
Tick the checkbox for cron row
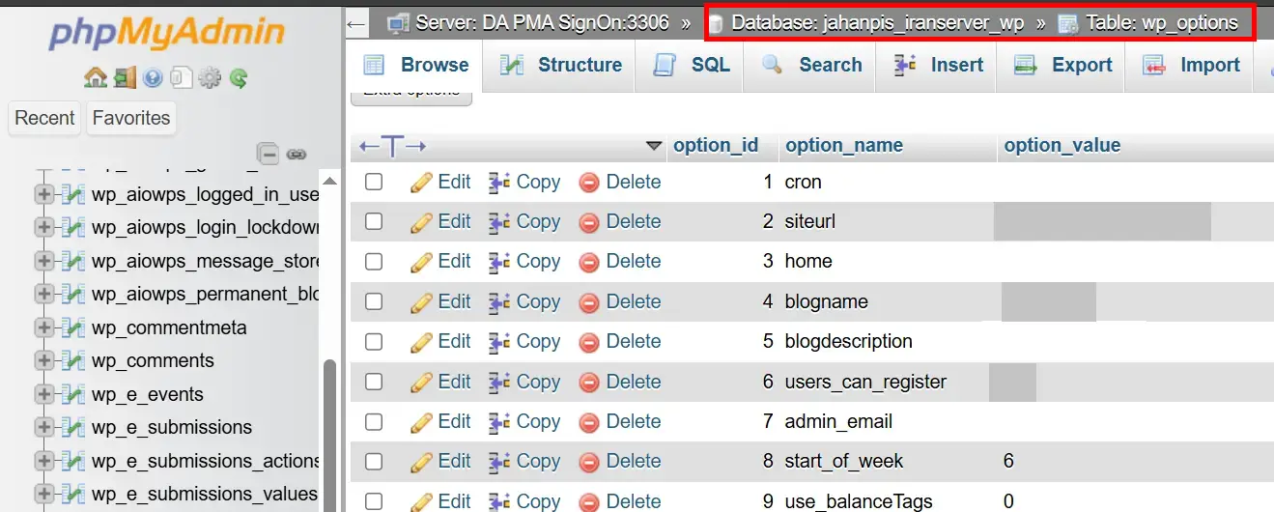click(374, 182)
